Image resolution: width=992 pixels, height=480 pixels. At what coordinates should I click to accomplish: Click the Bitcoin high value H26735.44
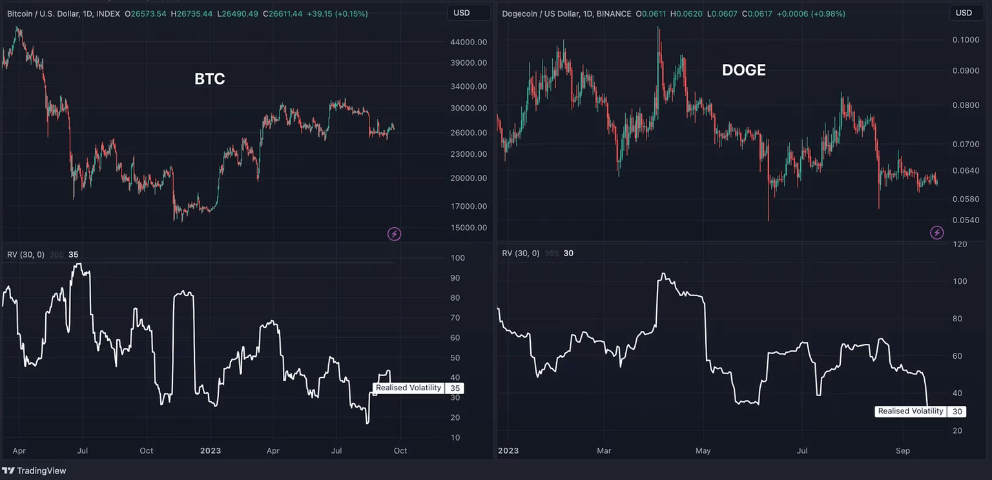tap(192, 14)
